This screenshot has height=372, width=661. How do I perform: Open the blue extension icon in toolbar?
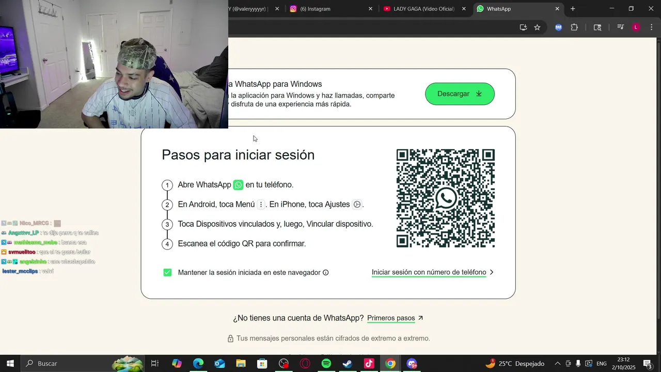pos(558,27)
